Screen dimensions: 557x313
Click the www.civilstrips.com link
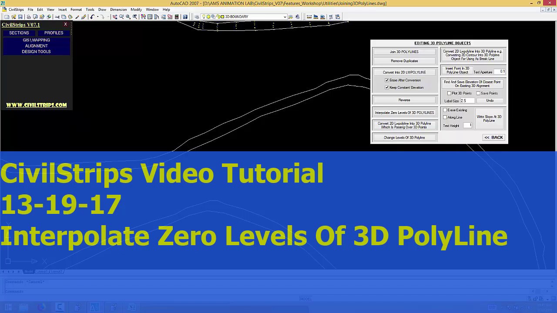pos(36,105)
